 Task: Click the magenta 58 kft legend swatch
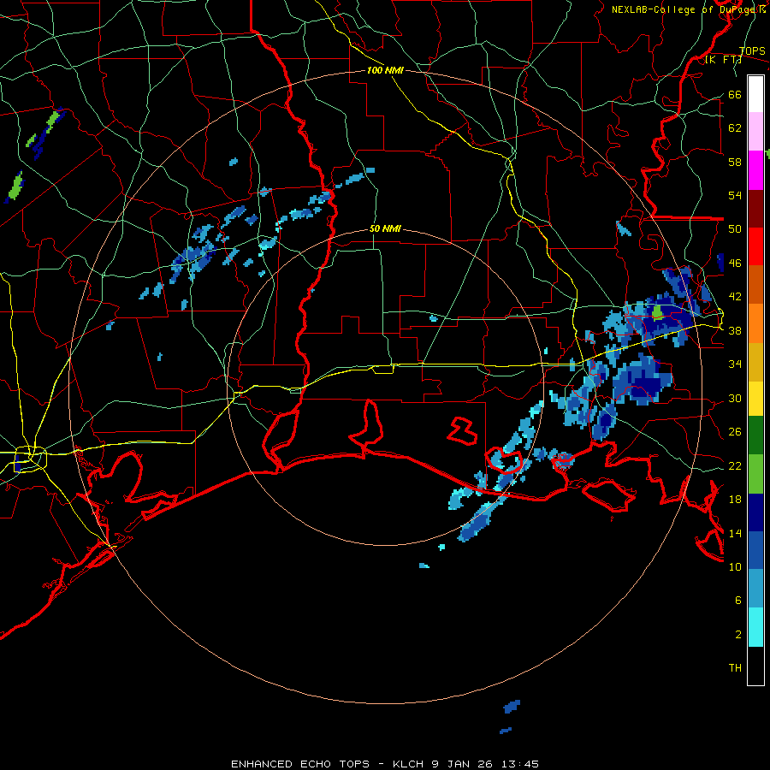click(x=755, y=170)
